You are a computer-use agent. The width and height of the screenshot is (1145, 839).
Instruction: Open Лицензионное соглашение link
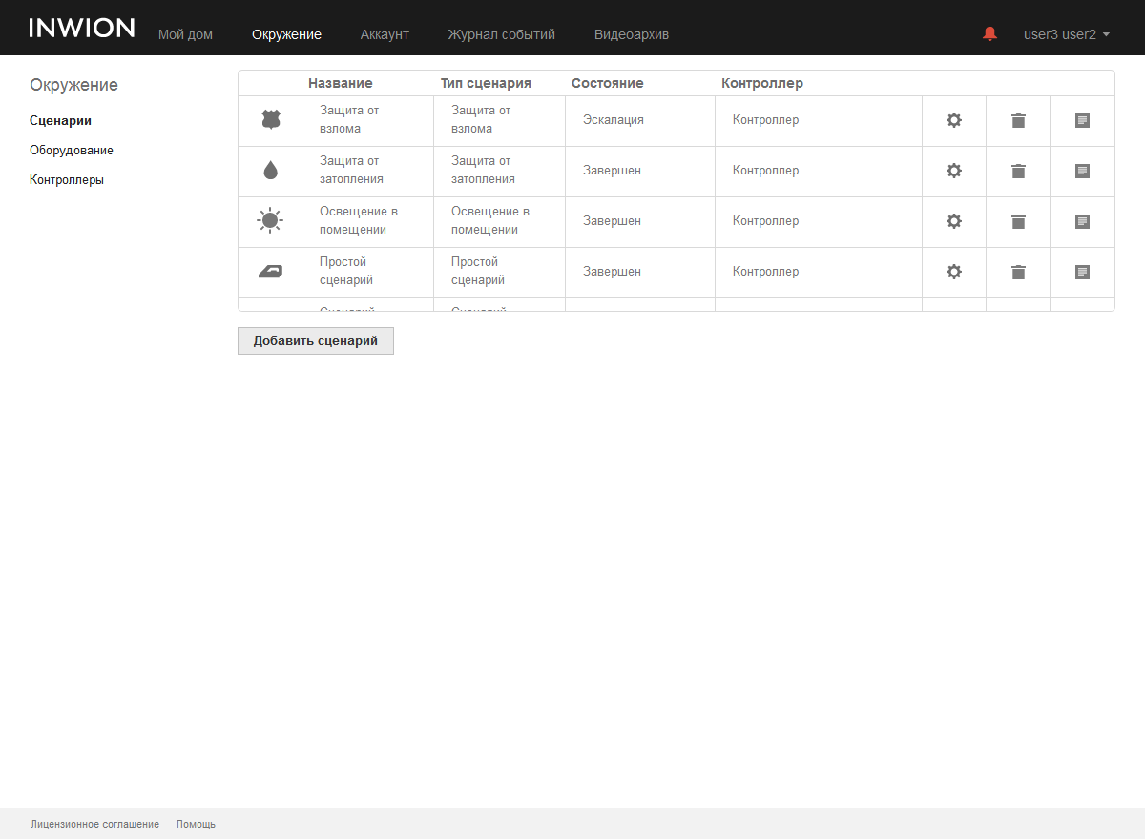click(94, 824)
